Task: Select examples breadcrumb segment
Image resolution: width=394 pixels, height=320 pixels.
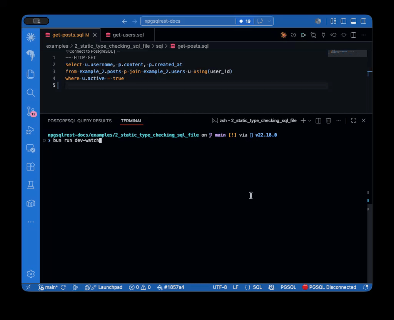Action: pyautogui.click(x=57, y=46)
